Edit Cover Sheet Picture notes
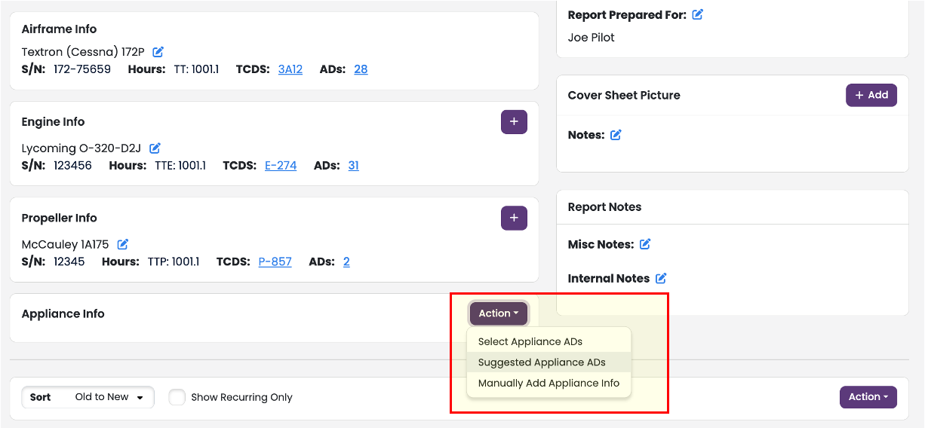 point(616,135)
